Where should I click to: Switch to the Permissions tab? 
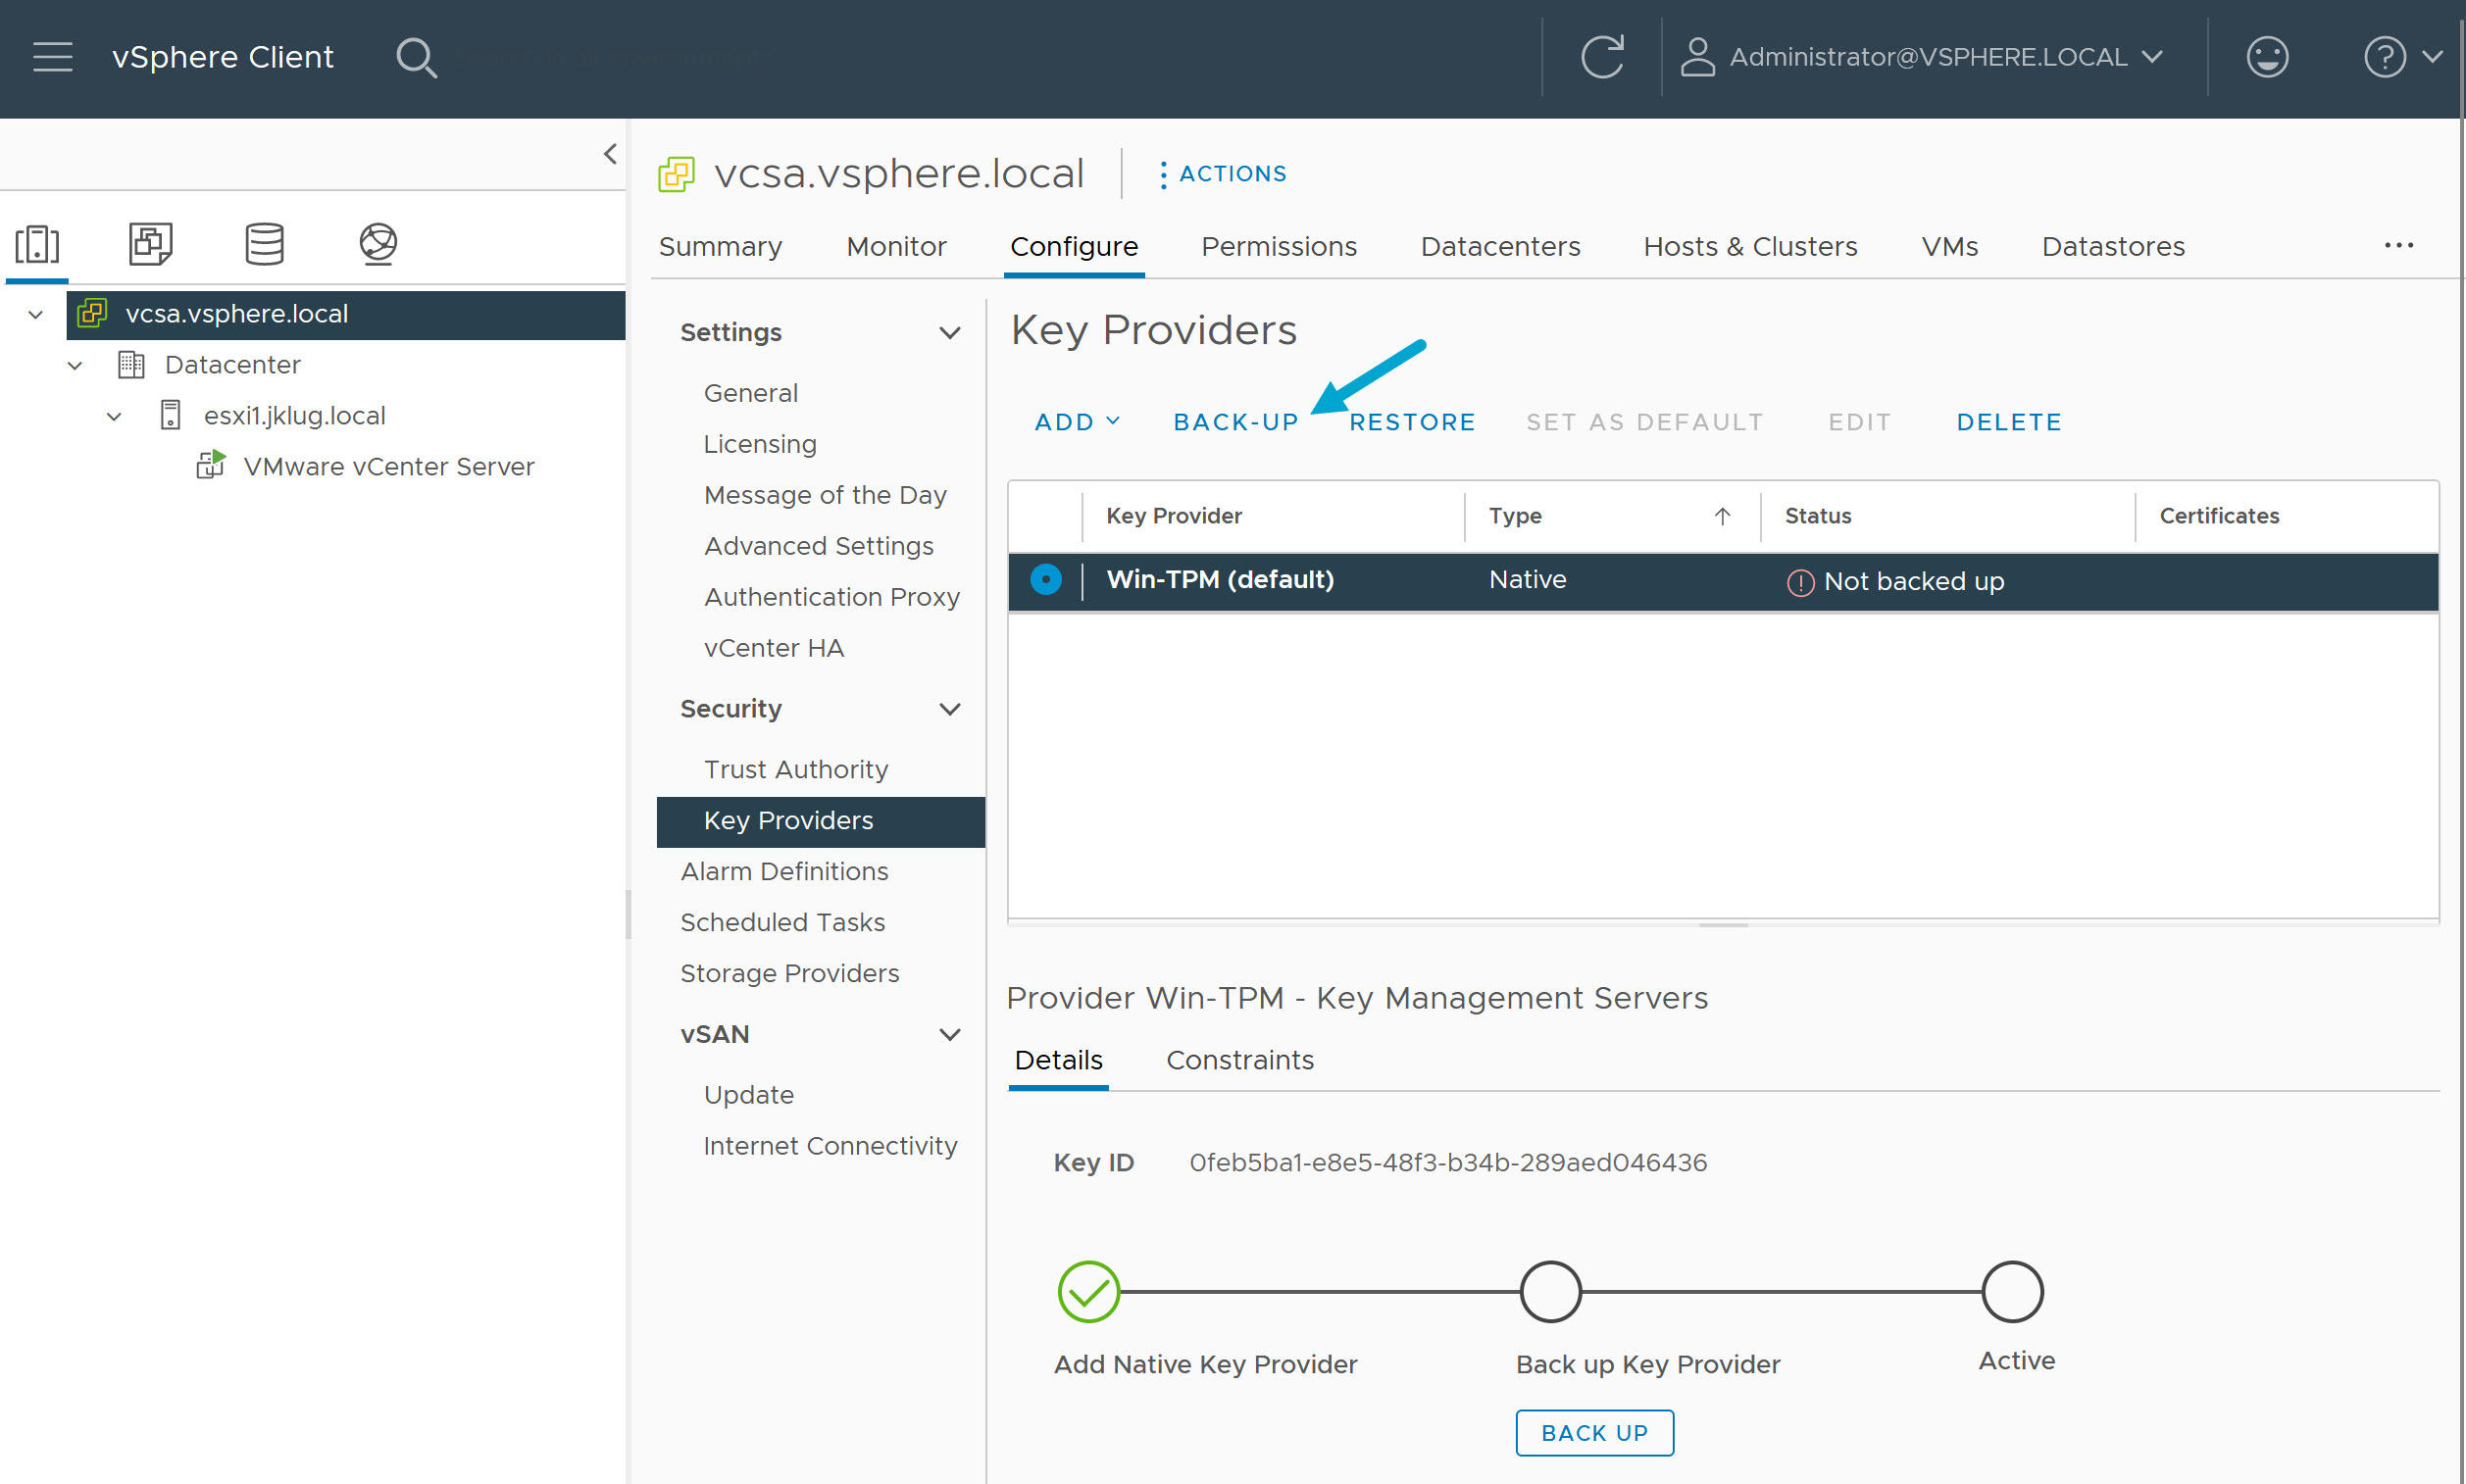pyautogui.click(x=1278, y=246)
